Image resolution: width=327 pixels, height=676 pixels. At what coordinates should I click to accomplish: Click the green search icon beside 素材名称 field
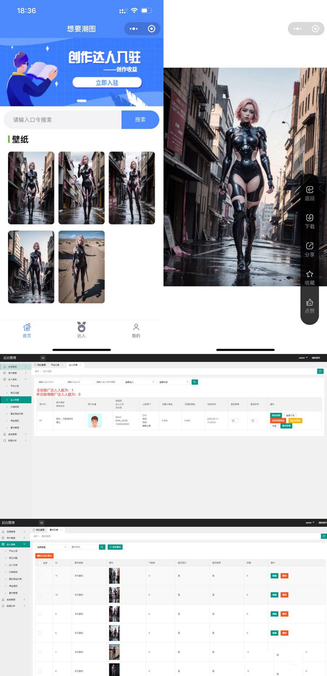point(102,547)
